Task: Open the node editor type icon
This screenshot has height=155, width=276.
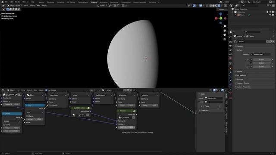Action: [3, 90]
